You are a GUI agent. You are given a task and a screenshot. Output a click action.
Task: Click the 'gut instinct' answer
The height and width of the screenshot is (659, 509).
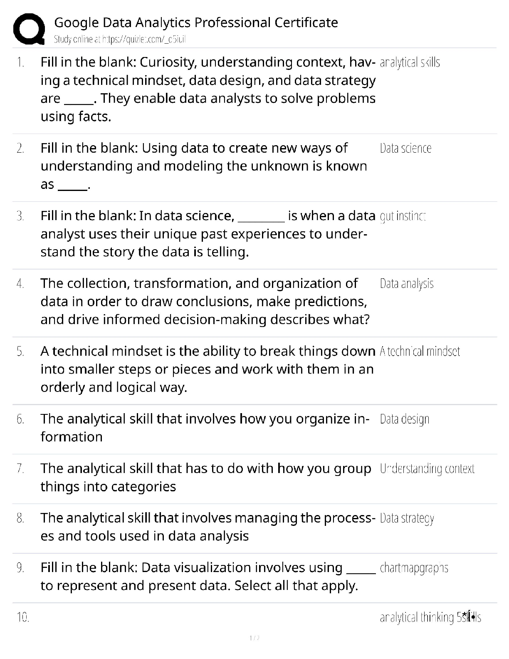(x=403, y=216)
